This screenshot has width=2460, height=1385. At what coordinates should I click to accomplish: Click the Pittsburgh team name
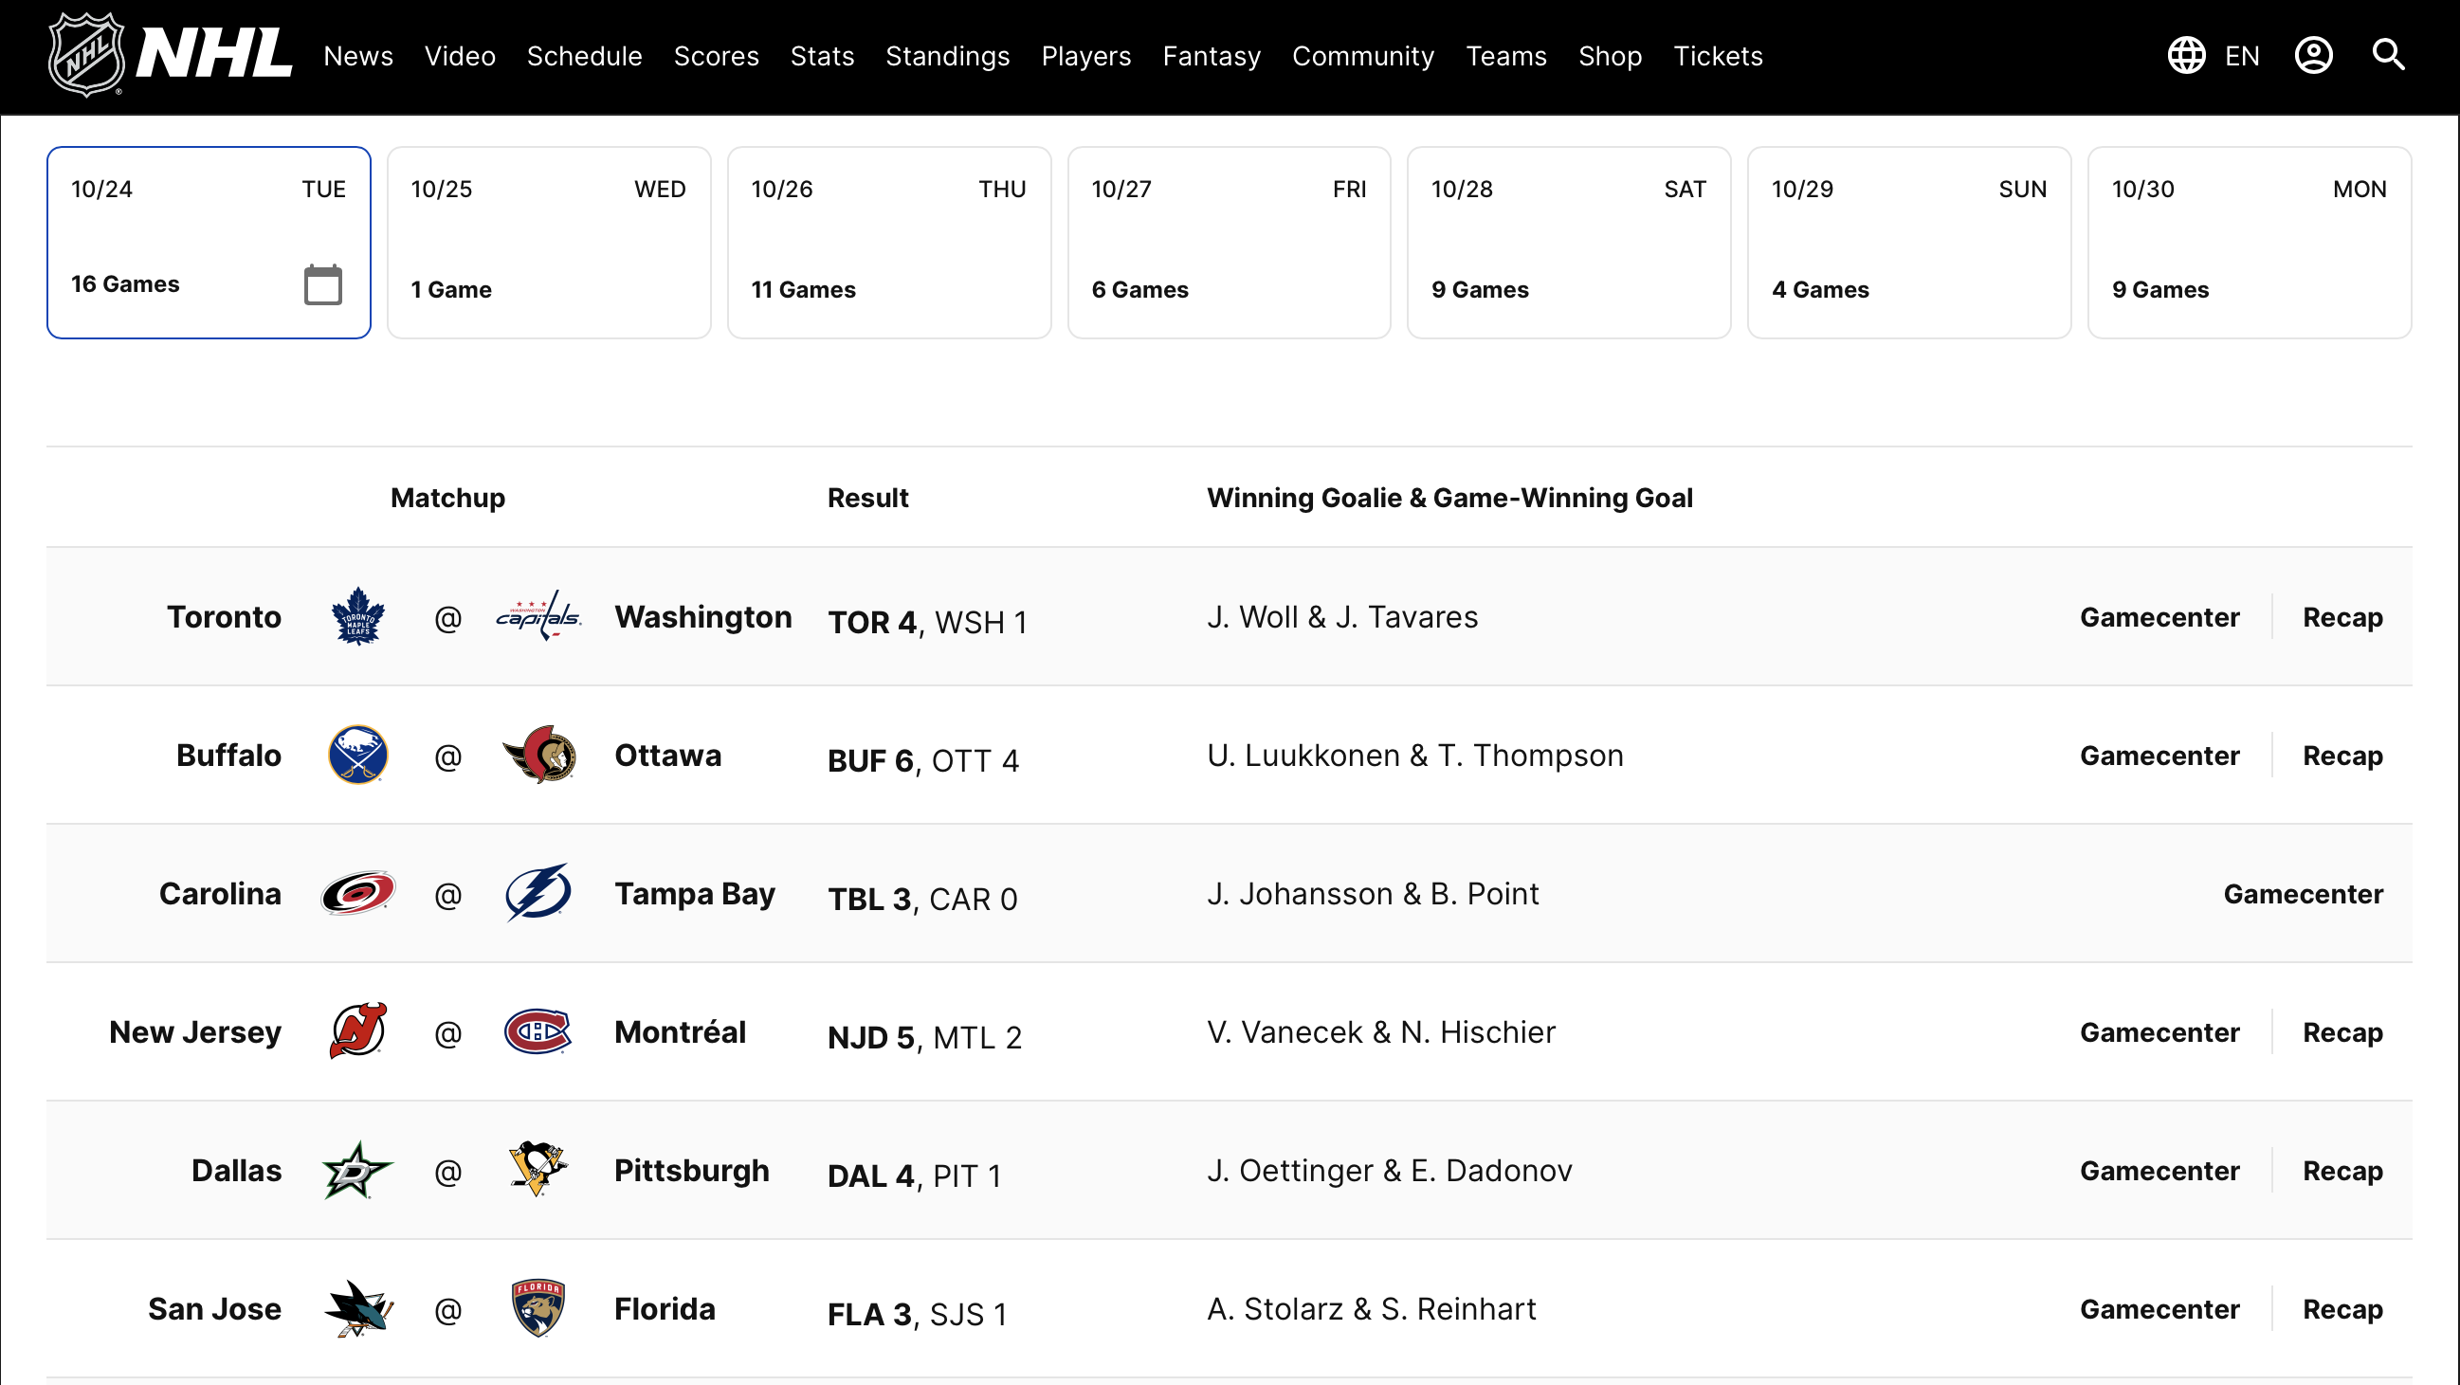coord(691,1172)
